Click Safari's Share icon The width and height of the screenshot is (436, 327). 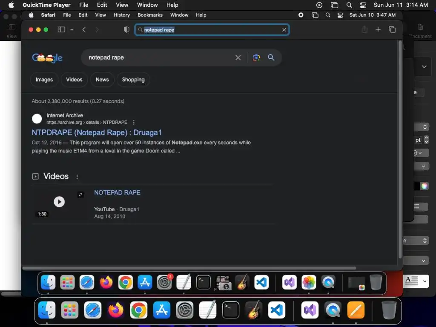tap(364, 29)
